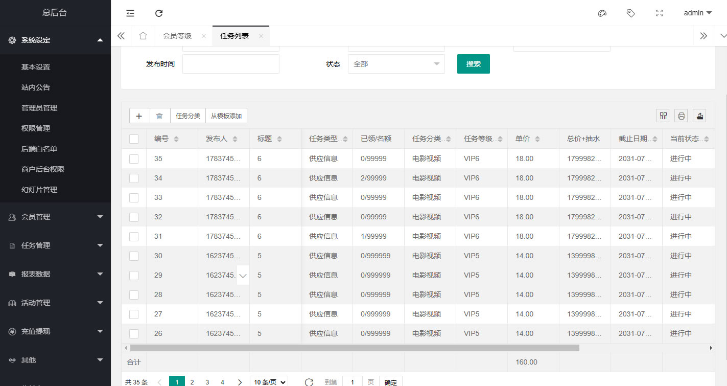
Task: Check the box for row 26
Action: [x=134, y=334]
